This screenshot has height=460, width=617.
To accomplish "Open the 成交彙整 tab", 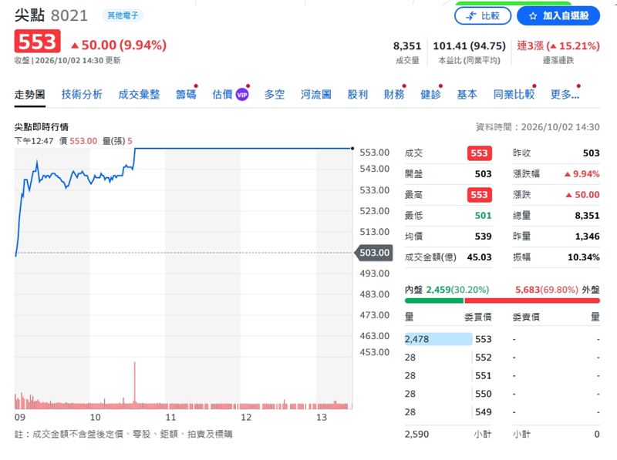I will pos(139,95).
